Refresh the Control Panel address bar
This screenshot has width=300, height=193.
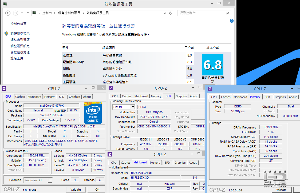click(171, 13)
